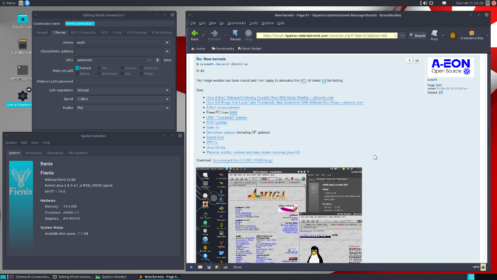Open the Link negotiation Manual dropdown
This screenshot has height=280, width=497.
123,90
